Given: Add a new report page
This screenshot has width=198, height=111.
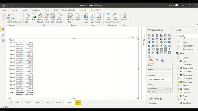Looking at the screenshot, I should tap(78, 103).
